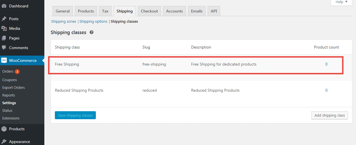This screenshot has height=145, width=356.
Task: Switch to the Checkout settings tab
Action: pyautogui.click(x=149, y=11)
